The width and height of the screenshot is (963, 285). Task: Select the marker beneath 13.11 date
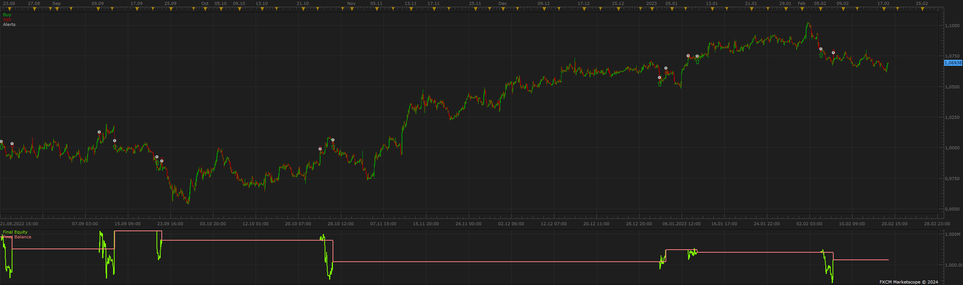click(x=411, y=9)
